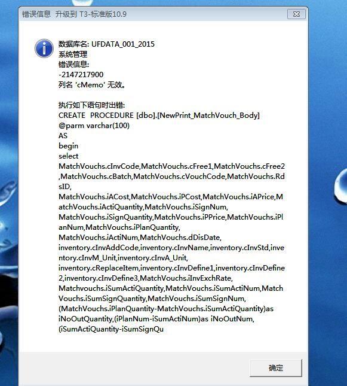The width and height of the screenshot is (347, 386).
Task: Click the 确定 button
Action: [x=276, y=368]
